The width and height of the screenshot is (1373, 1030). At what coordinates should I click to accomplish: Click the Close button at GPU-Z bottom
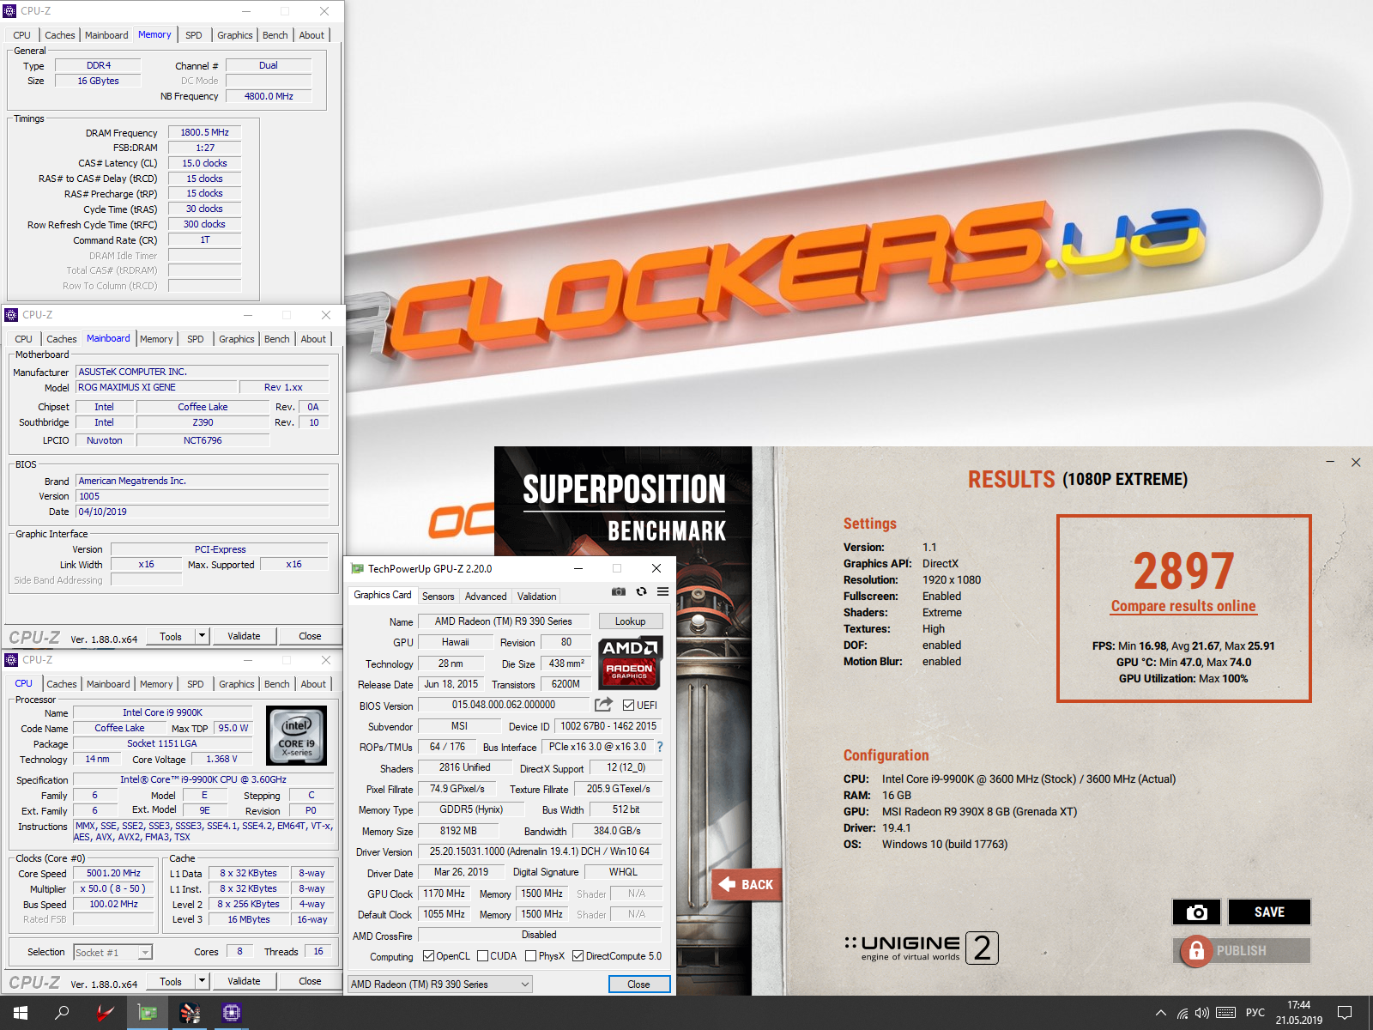(x=638, y=985)
